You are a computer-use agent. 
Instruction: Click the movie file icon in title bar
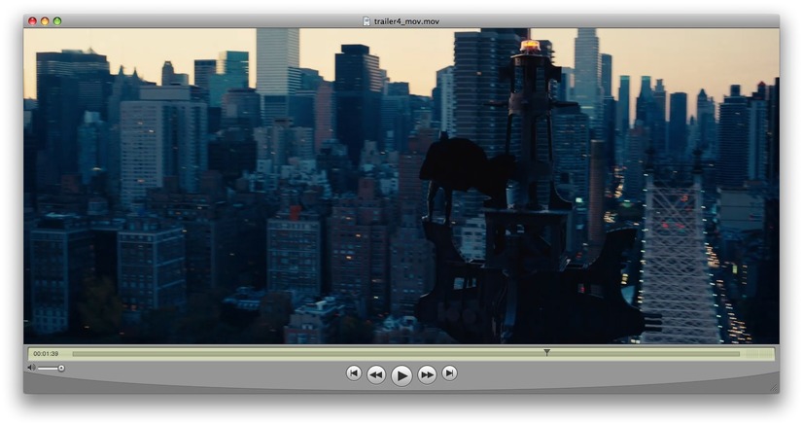pyautogui.click(x=367, y=21)
